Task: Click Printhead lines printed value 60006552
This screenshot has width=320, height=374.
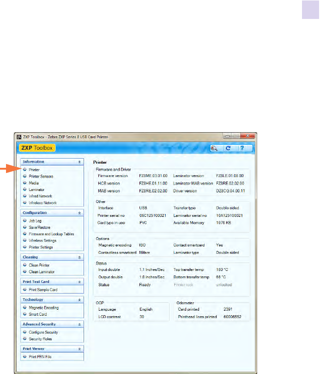Action: [x=232, y=317]
